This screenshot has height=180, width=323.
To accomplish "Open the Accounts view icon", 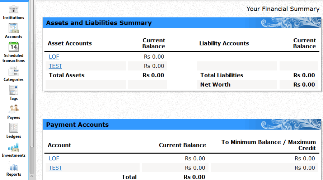I will [x=13, y=28].
